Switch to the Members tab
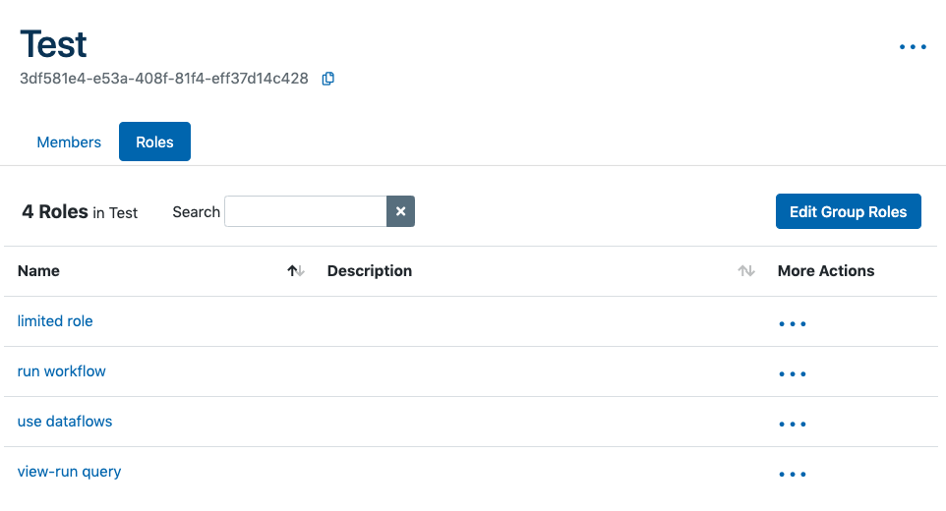Viewport: 946px width, 511px height. click(x=69, y=142)
